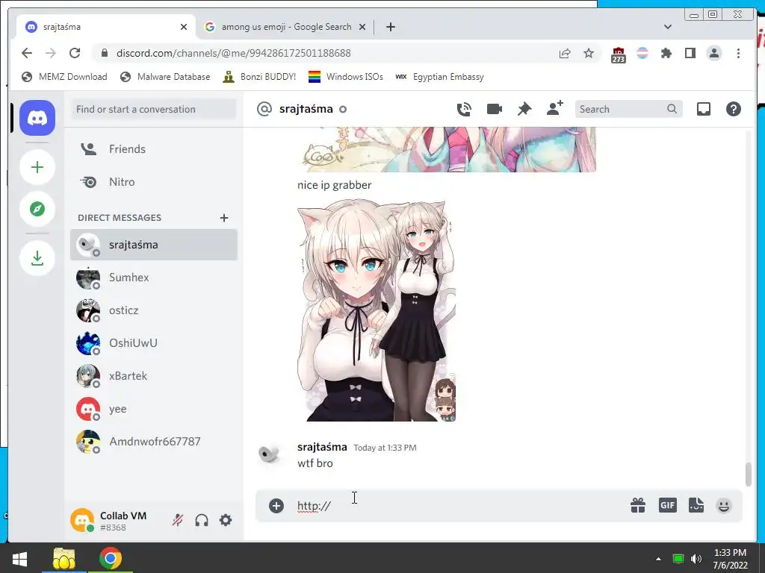This screenshot has width=765, height=573.
Task: Open Malware Database bookmark
Action: pyautogui.click(x=165, y=77)
